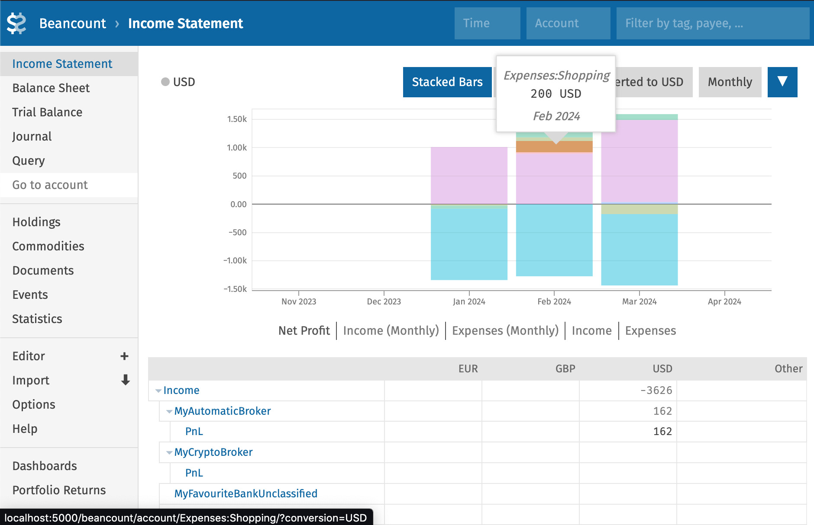Collapse the MyCryptoBroker tree row

pyautogui.click(x=169, y=452)
